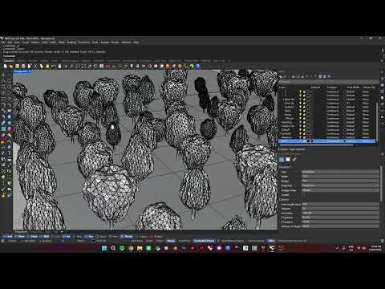This screenshot has height=289, width=385.
Task: Open the File menu
Action: [x=3, y=43]
